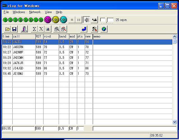Click the memo column header
Viewport: 179px width, 140px height.
132,36
